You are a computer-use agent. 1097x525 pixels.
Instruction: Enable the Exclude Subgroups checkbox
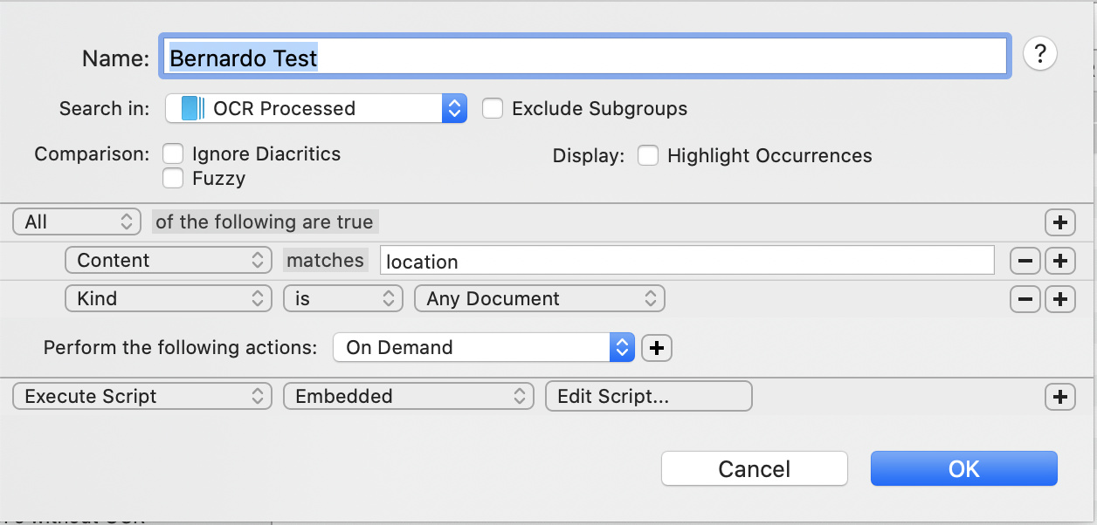click(493, 109)
